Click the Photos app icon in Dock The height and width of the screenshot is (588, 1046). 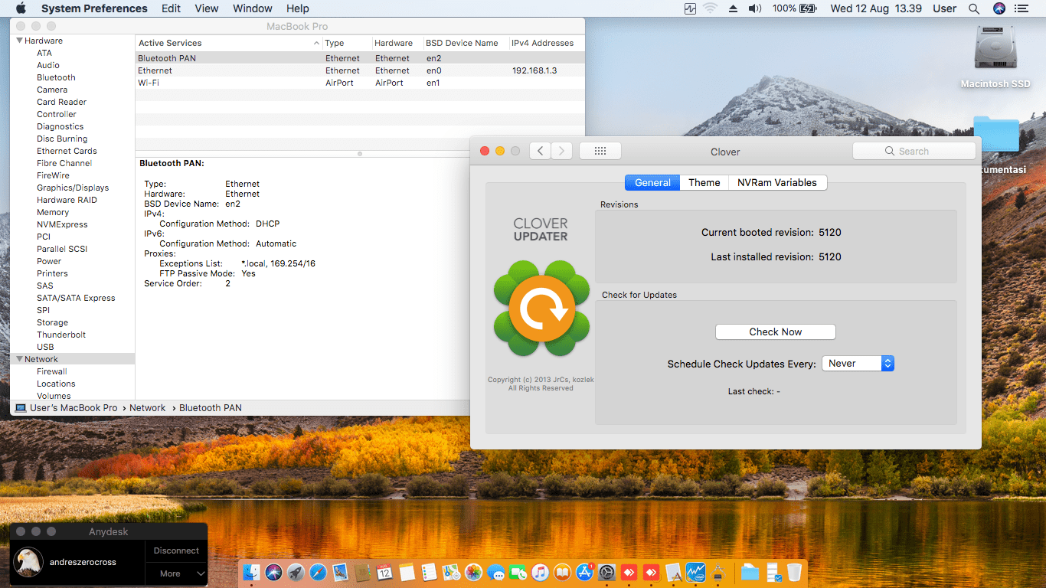click(473, 572)
